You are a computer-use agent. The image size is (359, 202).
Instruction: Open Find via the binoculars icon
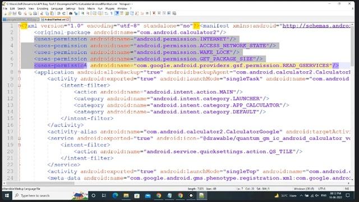(71, 13)
